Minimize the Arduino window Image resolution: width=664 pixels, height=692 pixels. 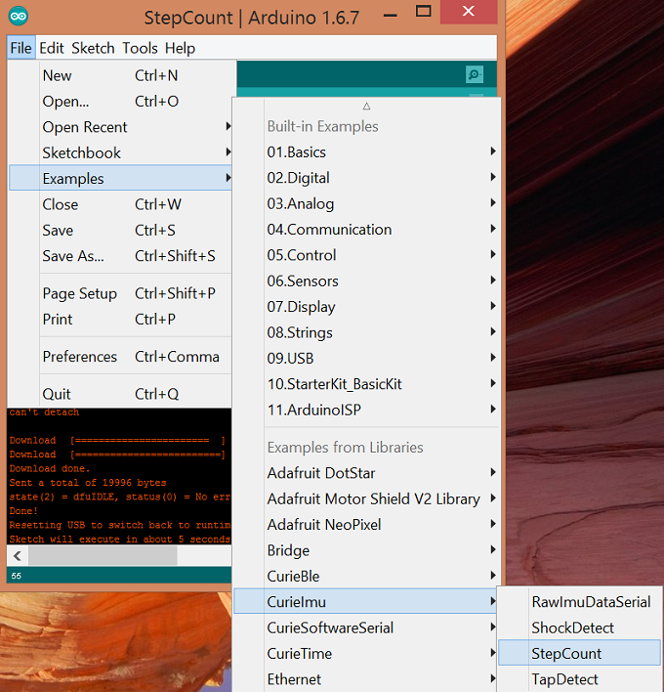point(390,16)
